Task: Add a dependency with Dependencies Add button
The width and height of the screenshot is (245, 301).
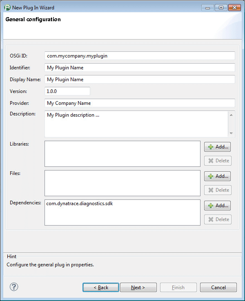Action: 217,206
